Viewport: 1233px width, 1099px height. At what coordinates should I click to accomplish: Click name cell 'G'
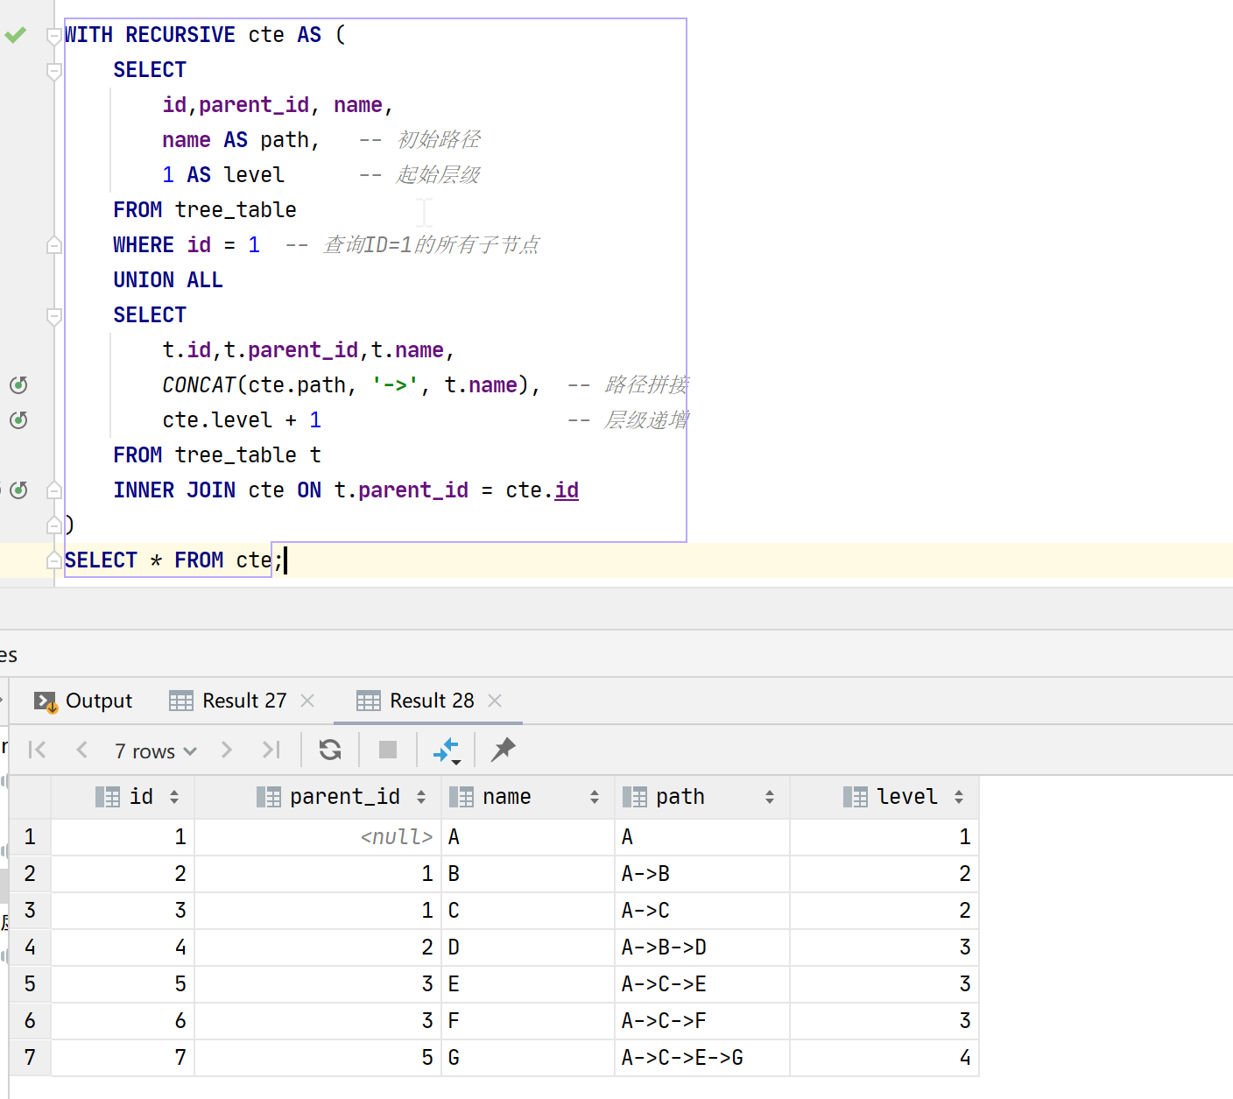tap(528, 1058)
